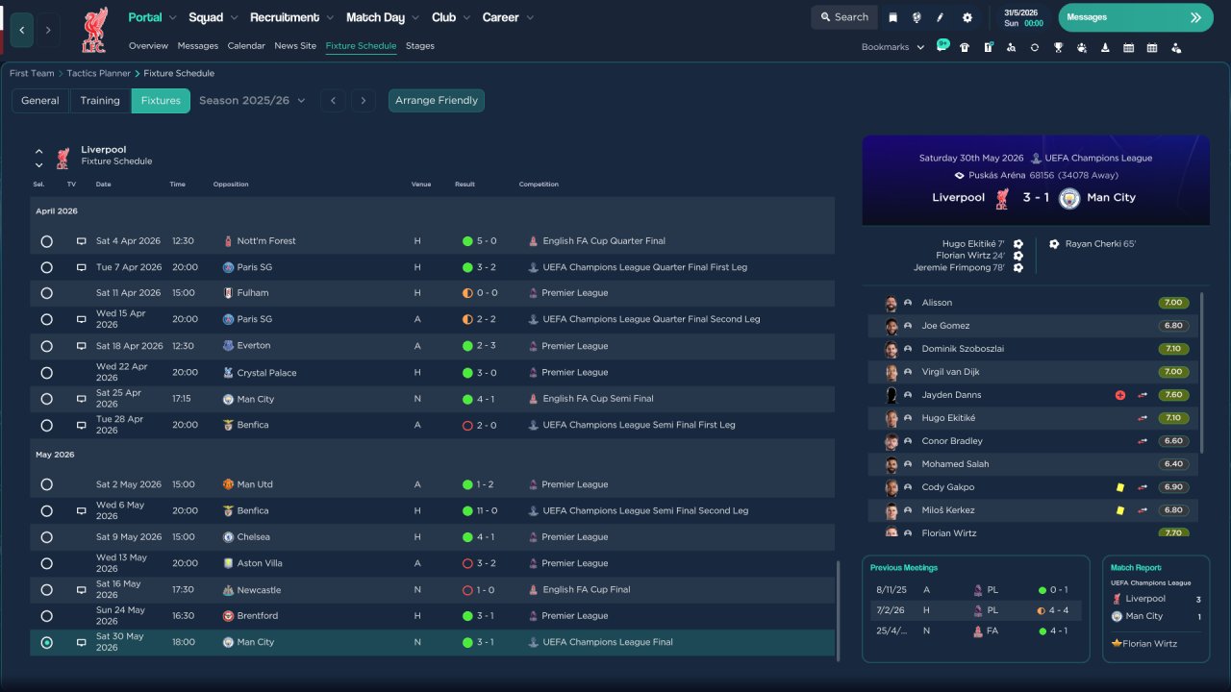The height and width of the screenshot is (692, 1231).
Task: Click the shirt icon in the bookmarks bar
Action: coord(965,47)
